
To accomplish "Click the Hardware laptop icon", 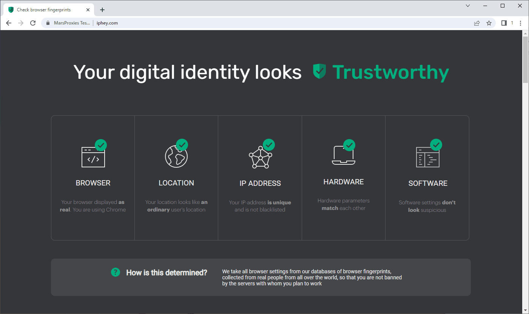I will (x=344, y=155).
